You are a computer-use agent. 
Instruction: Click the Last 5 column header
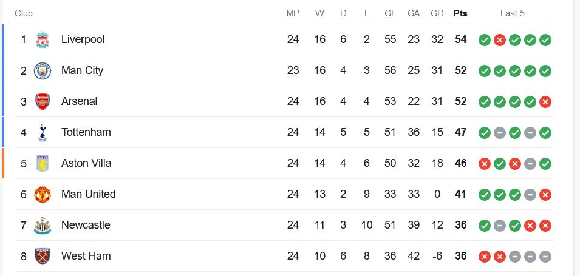tap(512, 13)
